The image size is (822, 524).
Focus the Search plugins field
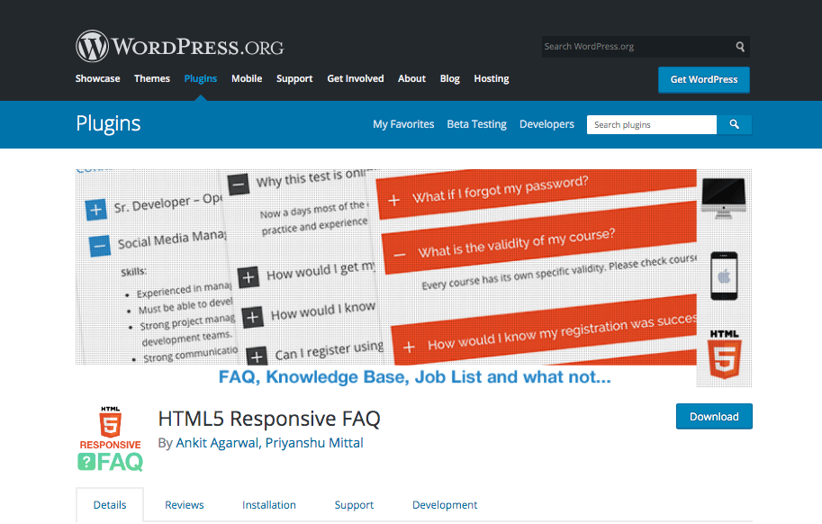pos(652,125)
